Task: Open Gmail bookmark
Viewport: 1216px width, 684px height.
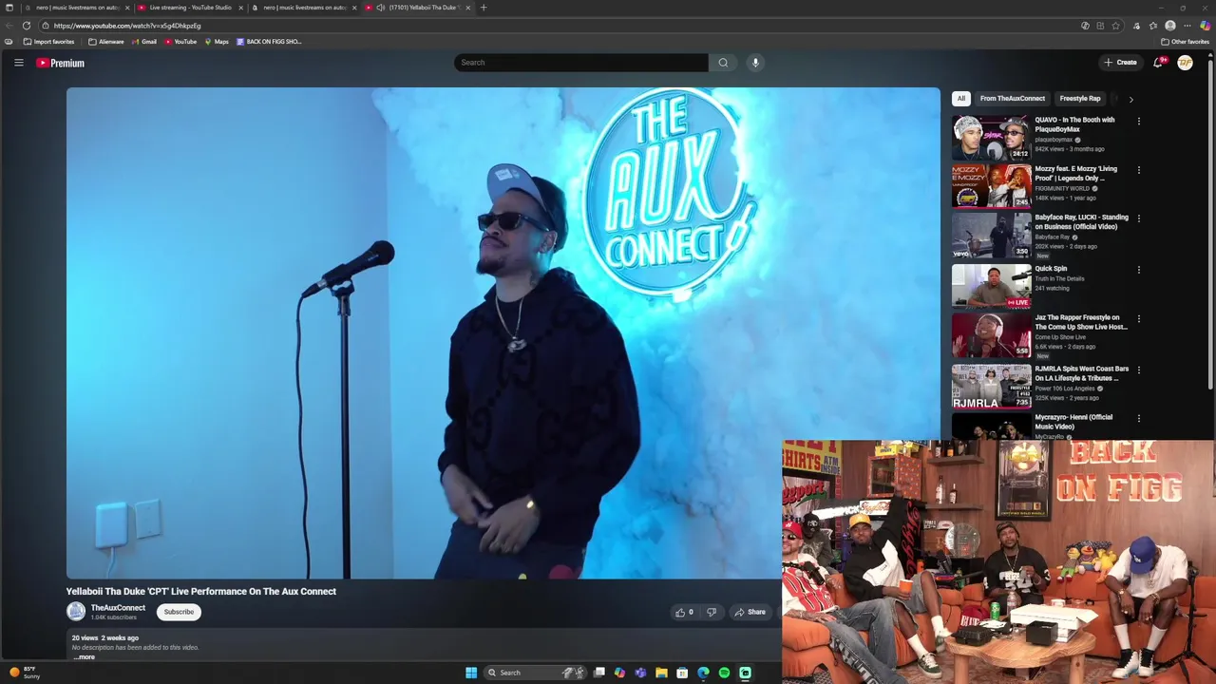Action: tap(144, 42)
